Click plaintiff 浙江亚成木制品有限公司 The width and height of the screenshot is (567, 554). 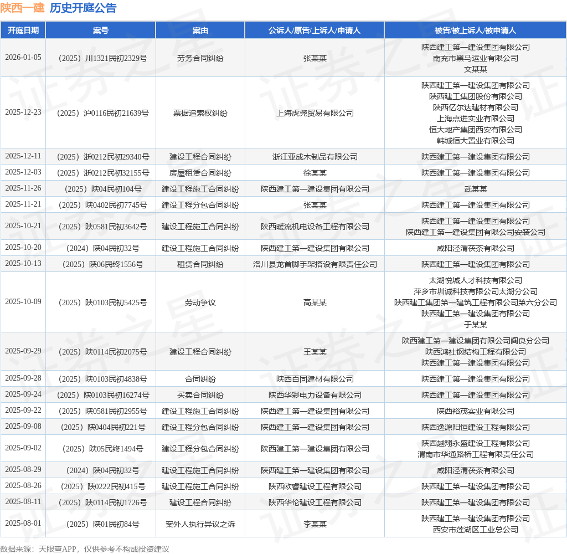click(315, 157)
